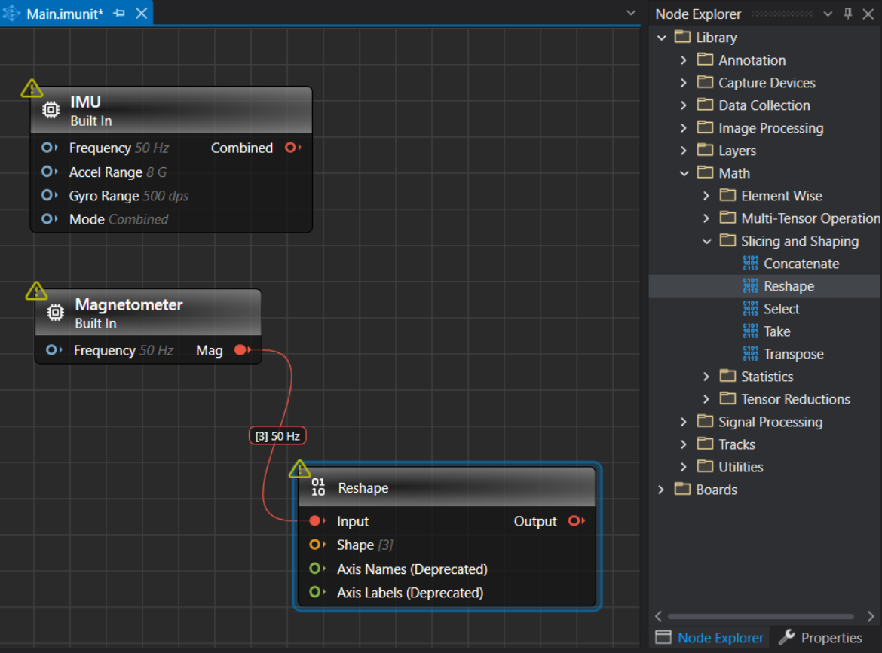Screen dimensions: 882x653
Task: Select the Concatenate node in library
Action: click(x=801, y=264)
